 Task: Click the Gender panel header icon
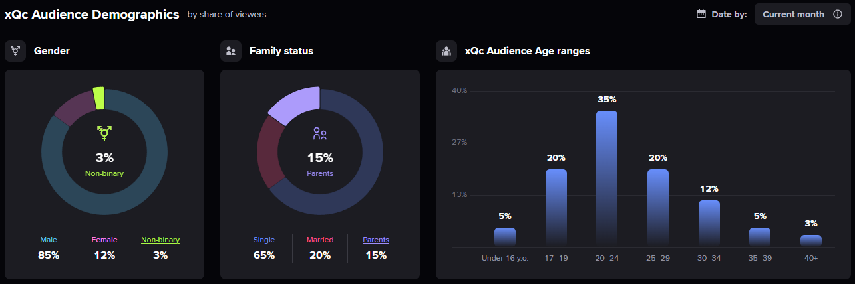pos(15,51)
